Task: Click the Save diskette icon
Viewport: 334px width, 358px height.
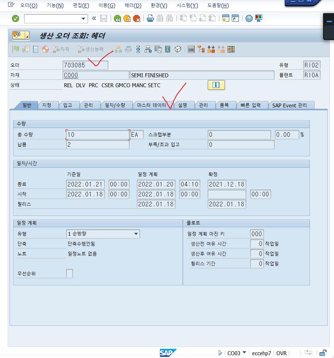Action: tap(104, 18)
